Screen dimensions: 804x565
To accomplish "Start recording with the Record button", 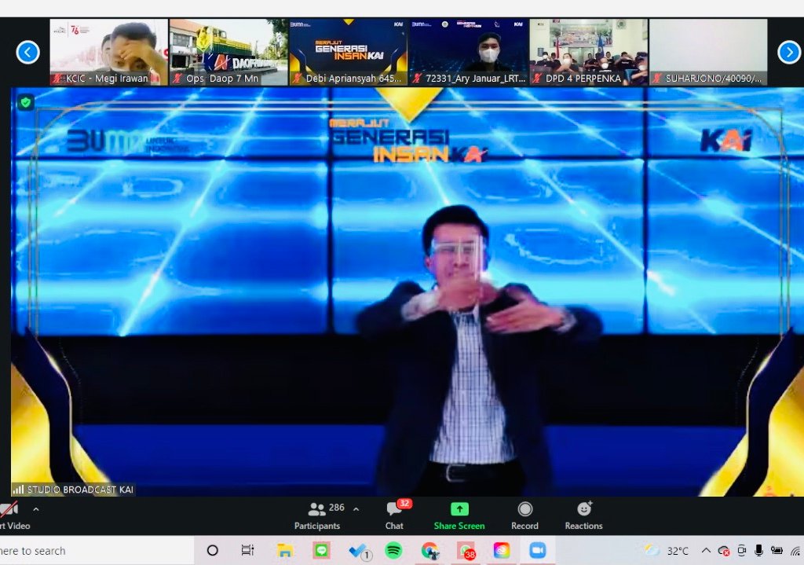I will (x=524, y=515).
